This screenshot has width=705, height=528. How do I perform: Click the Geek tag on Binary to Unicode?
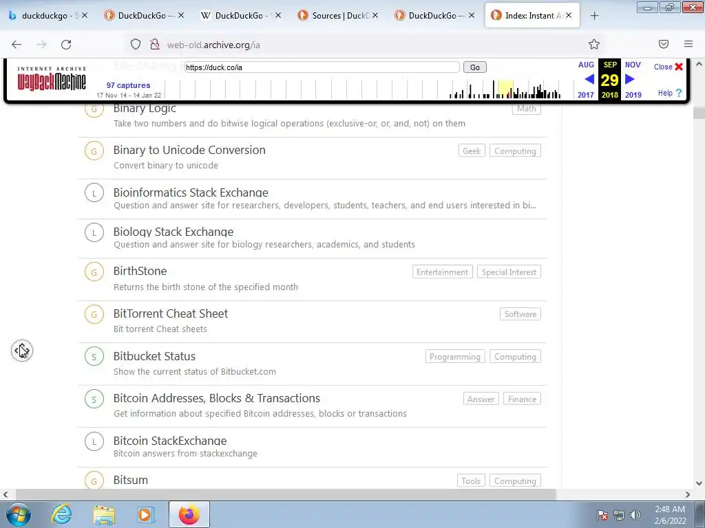point(472,151)
